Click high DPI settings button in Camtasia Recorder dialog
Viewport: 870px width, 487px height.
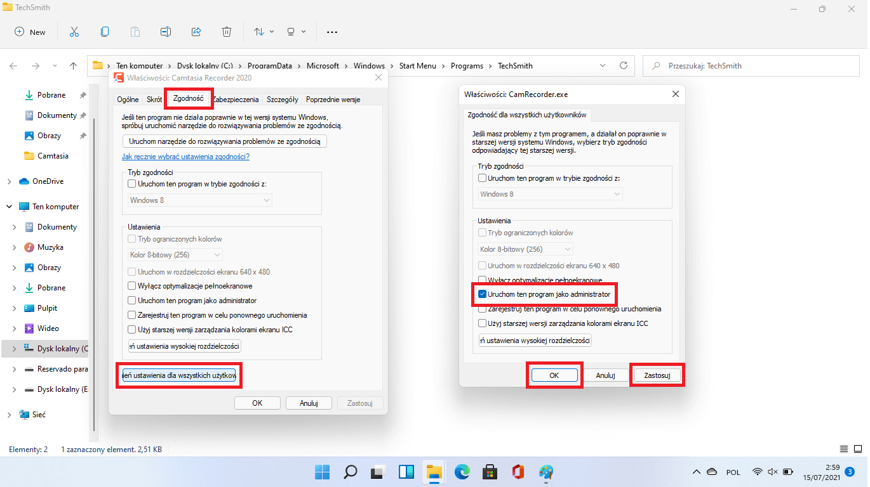click(185, 346)
